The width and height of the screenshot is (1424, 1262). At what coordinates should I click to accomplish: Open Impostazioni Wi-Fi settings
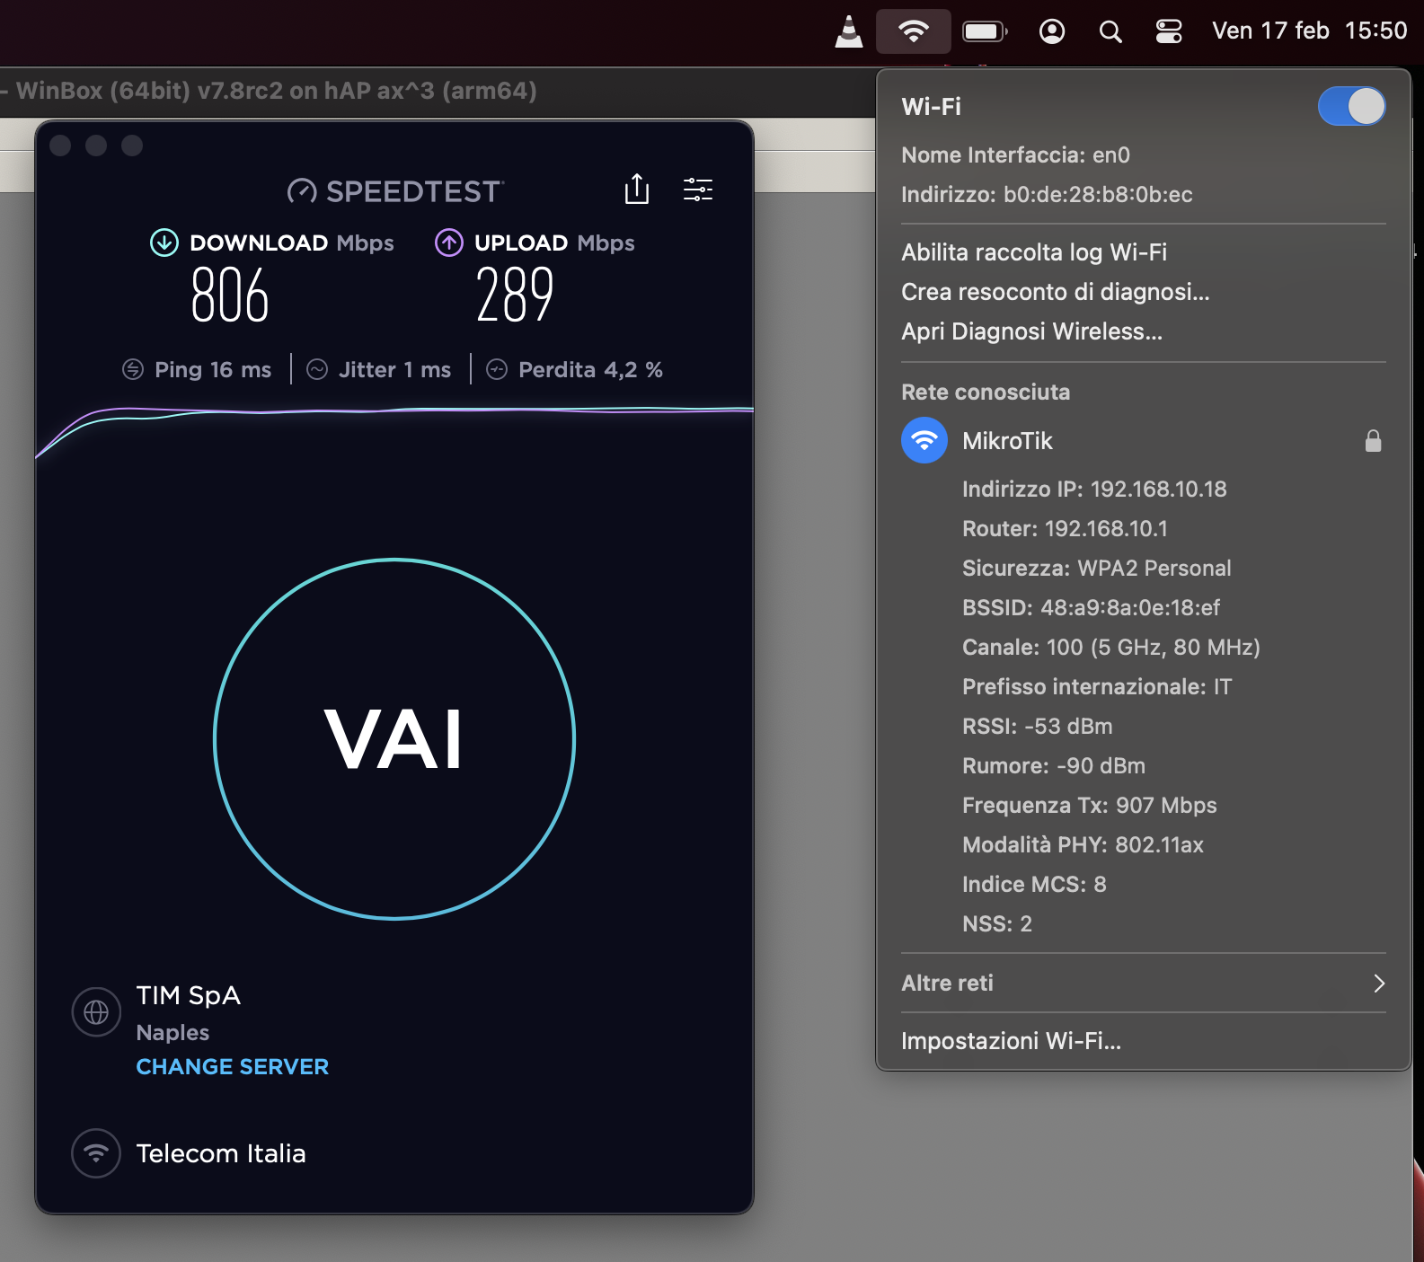(x=1011, y=1041)
